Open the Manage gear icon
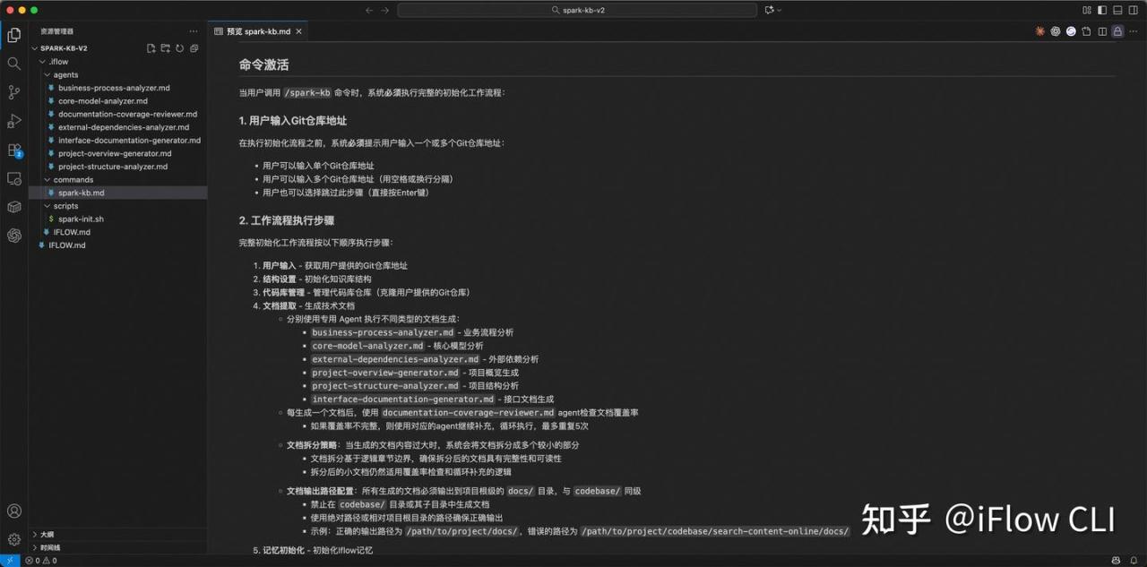This screenshot has height=567, width=1147. (13, 539)
